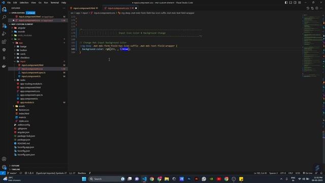The height and width of the screenshot is (183, 325).
Task: Open styles.scss in the file tree
Action: [x=24, y=121]
